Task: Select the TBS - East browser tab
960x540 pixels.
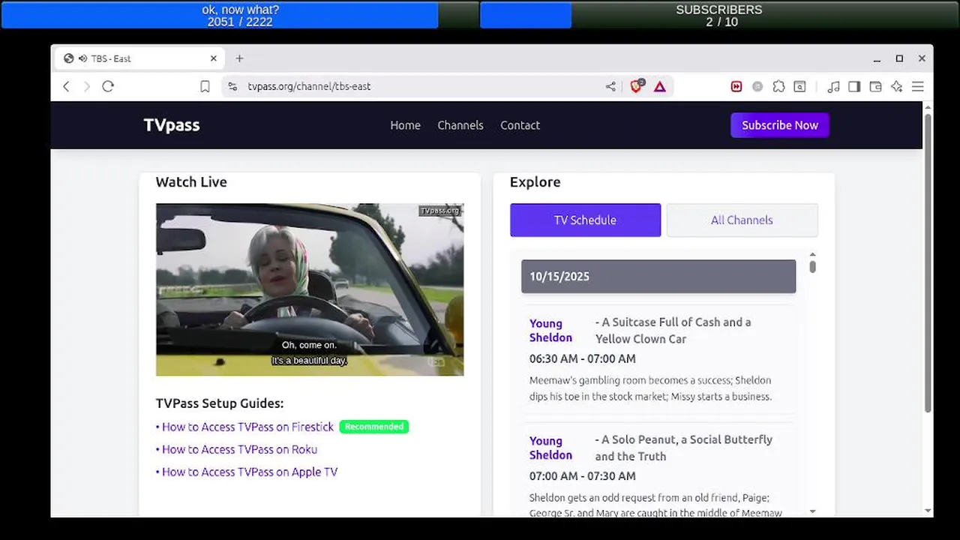Action: (141, 58)
